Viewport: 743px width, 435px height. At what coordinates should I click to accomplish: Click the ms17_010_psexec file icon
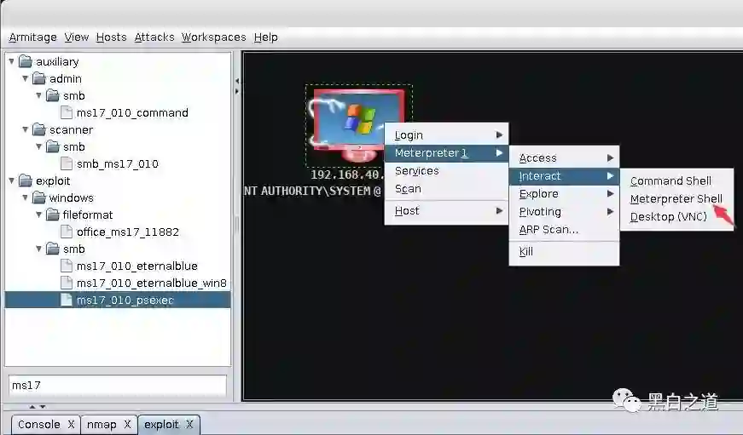click(67, 300)
